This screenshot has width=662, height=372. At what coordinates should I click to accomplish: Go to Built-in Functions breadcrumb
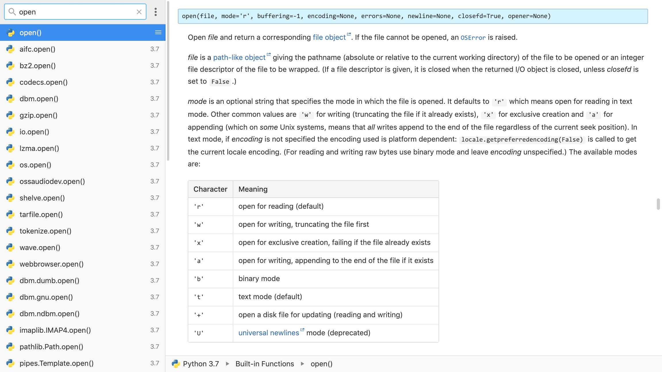pos(264,364)
